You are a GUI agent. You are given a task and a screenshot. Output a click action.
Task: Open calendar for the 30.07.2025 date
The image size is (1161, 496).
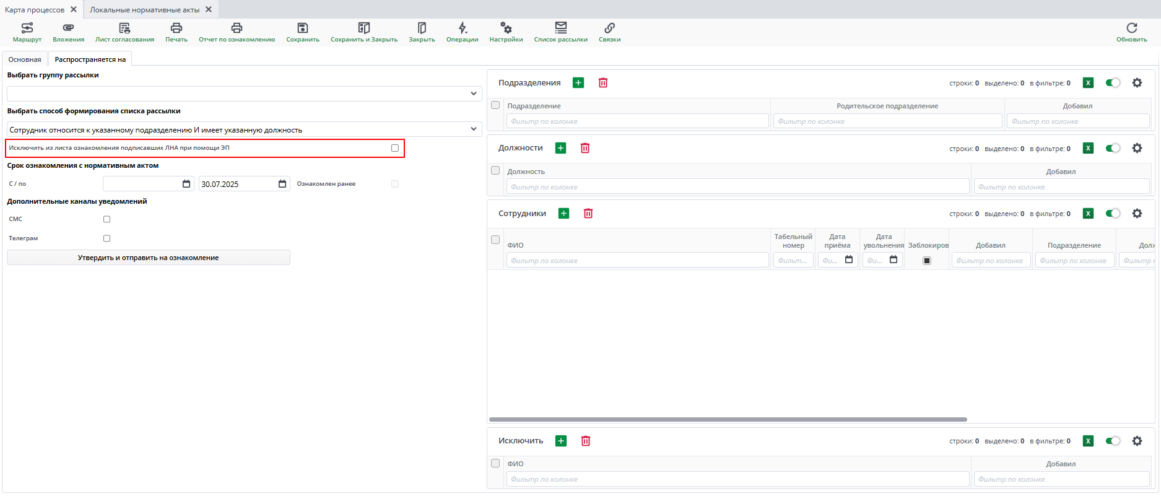282,184
